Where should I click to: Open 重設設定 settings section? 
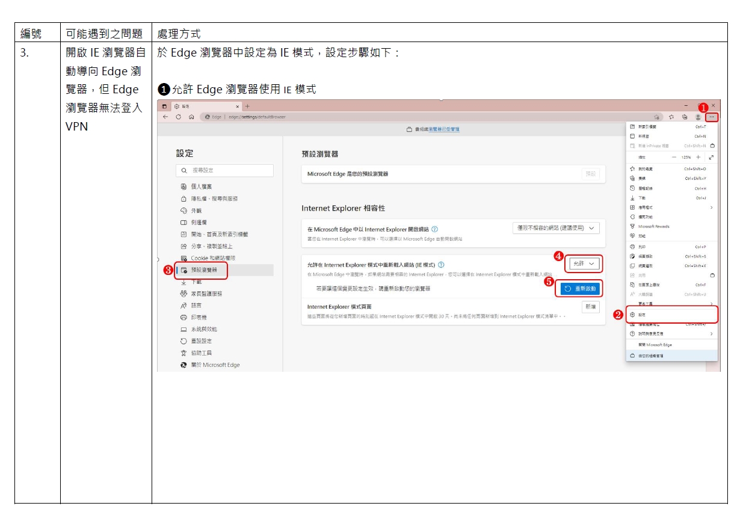coord(196,341)
